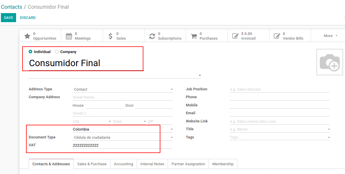Click the Job Position input field
This screenshot has height=174, width=345.
pyautogui.click(x=280, y=89)
